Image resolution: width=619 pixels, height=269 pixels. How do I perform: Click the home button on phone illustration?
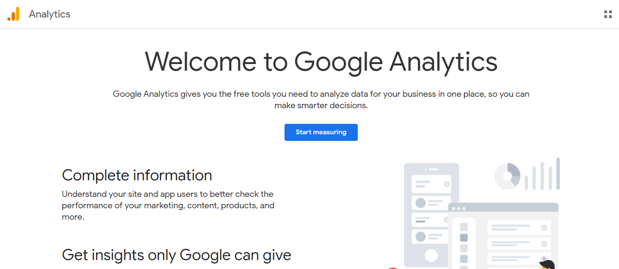[x=431, y=256]
